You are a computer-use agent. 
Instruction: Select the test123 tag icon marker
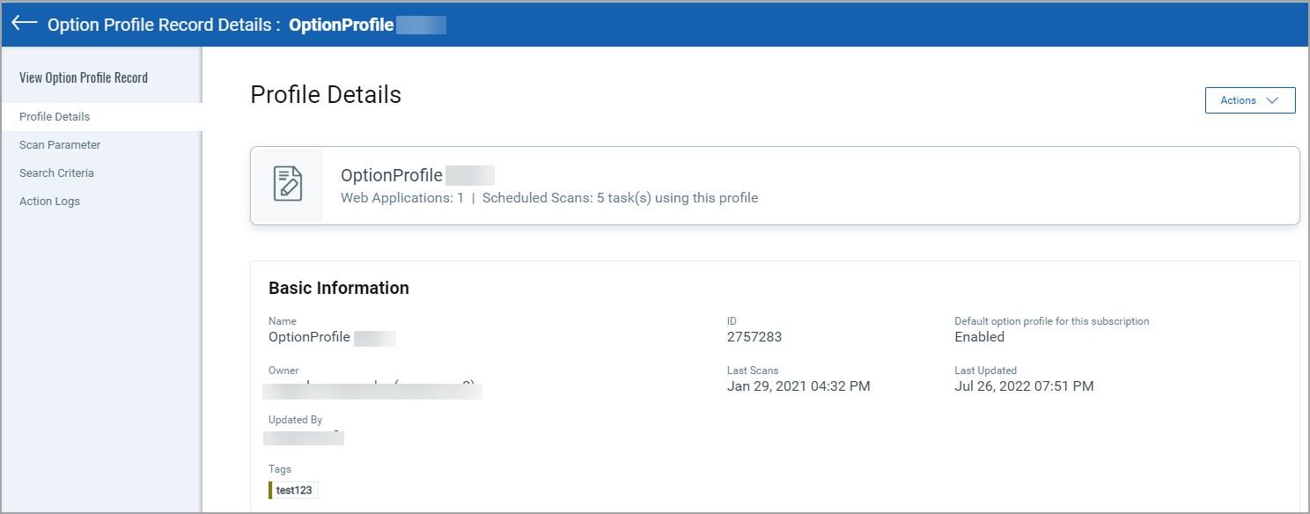coord(270,489)
